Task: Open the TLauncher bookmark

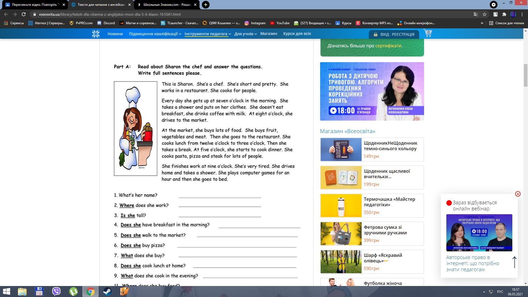Action: [180, 23]
